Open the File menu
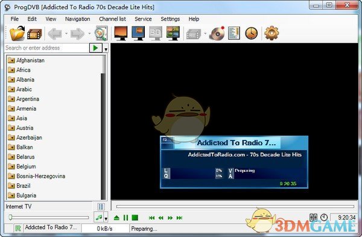This screenshot has height=237, width=362. [14, 19]
